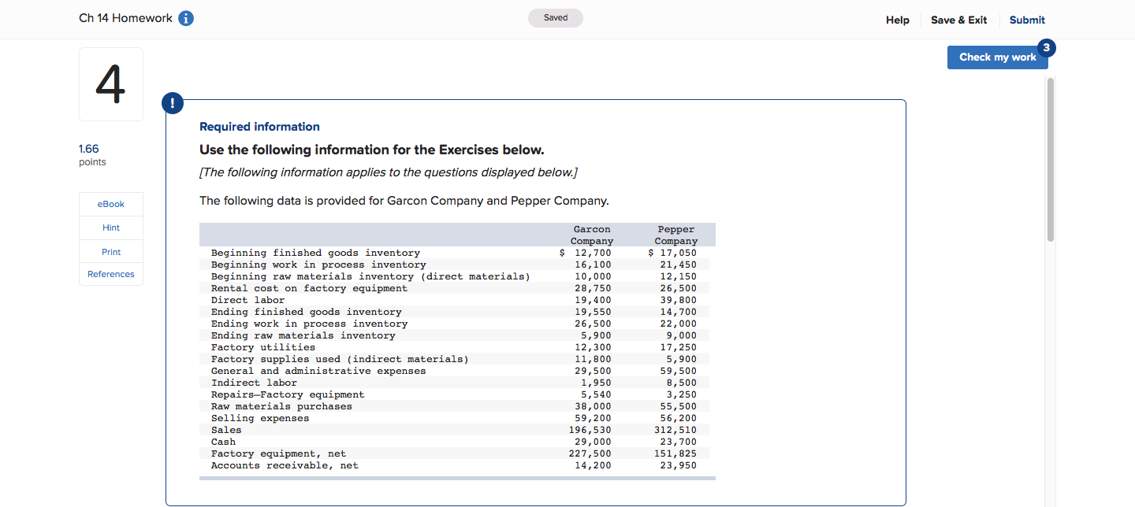The width and height of the screenshot is (1135, 507).
Task: Click the Beginning raw materials inventory label
Action: coord(370,276)
